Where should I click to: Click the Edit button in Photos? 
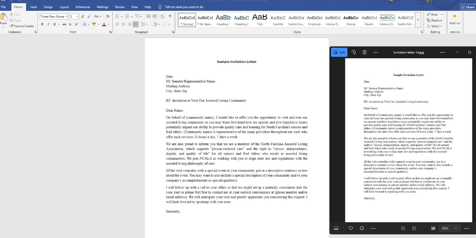(x=339, y=52)
